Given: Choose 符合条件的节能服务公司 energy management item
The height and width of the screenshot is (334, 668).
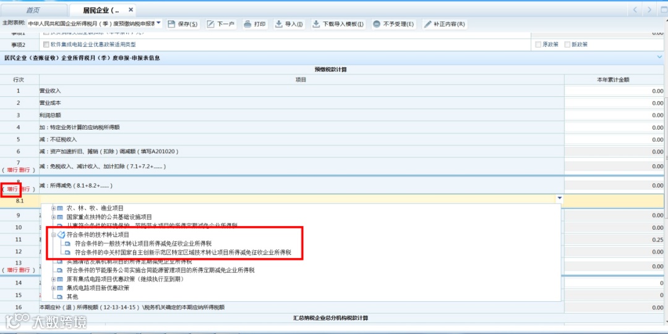Looking at the screenshot, I should (x=161, y=270).
